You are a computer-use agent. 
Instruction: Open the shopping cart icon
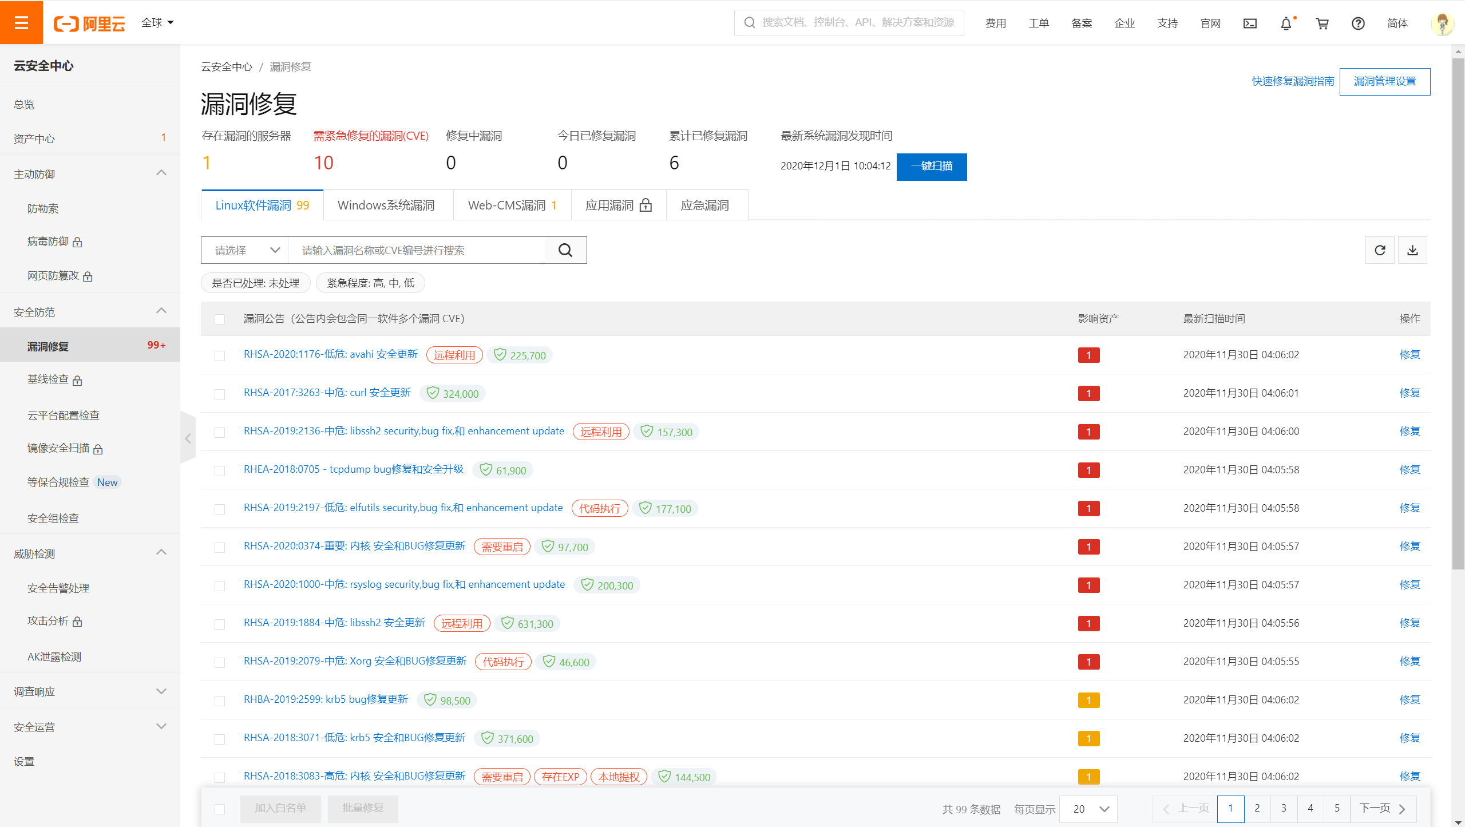click(x=1322, y=23)
